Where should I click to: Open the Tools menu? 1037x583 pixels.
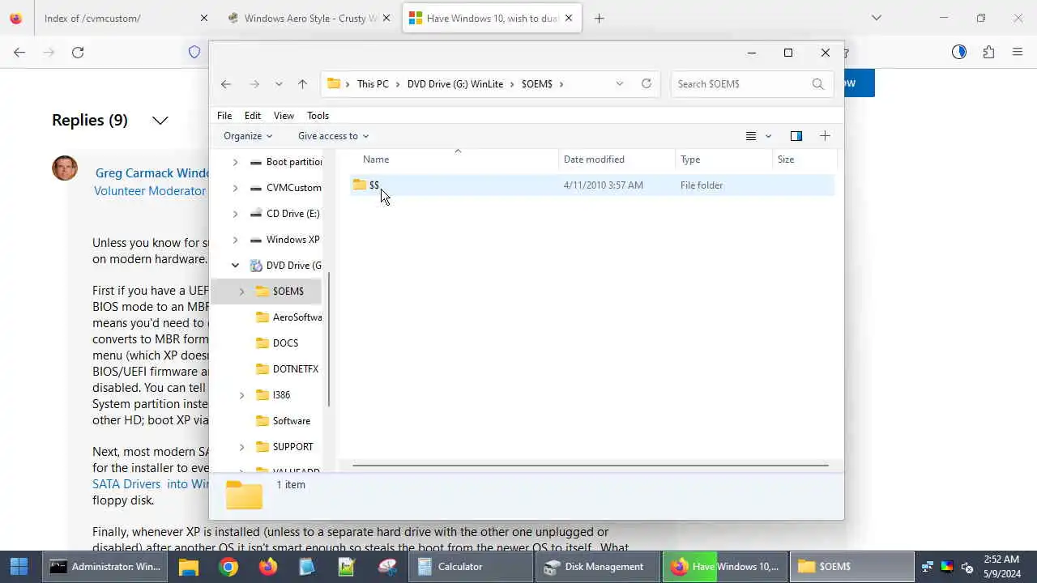pyautogui.click(x=318, y=116)
